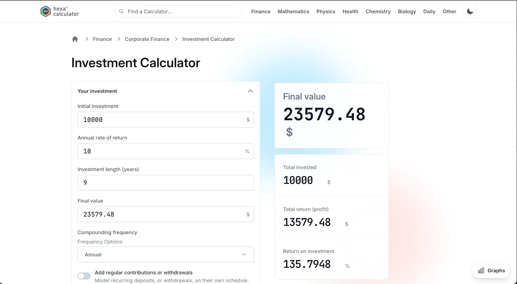Select the Return on investment 135.7948
Viewport: 517px width, 284px height.
point(307,264)
